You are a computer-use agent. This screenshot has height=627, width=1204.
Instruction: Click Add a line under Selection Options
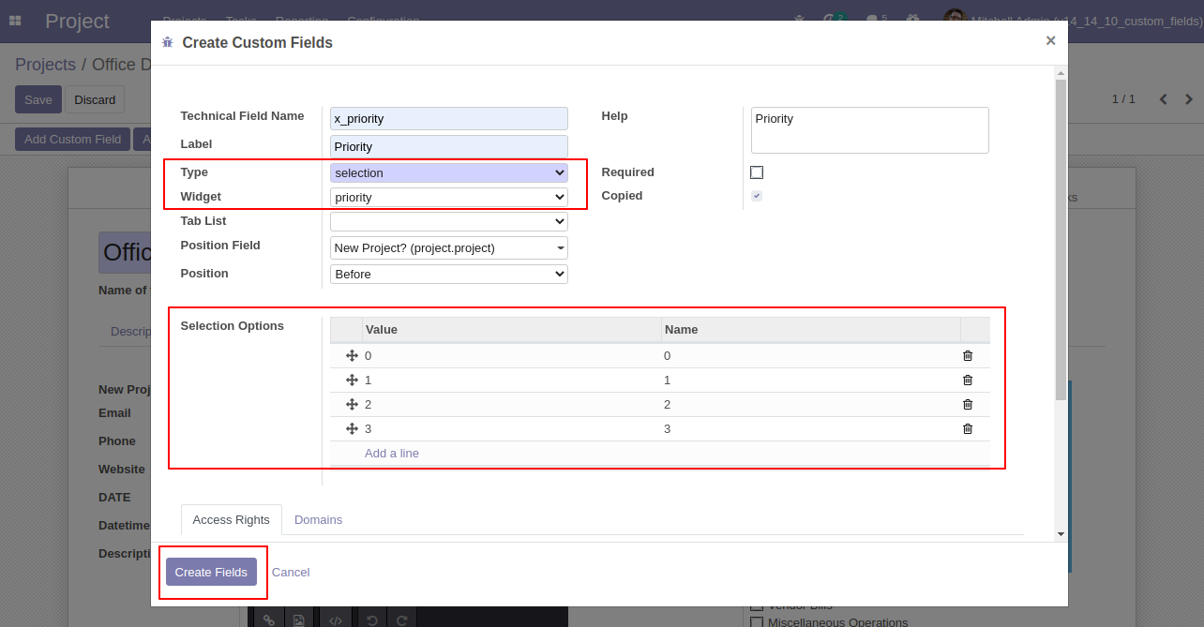click(392, 453)
